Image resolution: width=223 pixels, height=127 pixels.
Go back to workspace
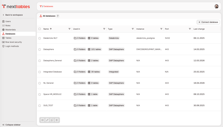pos(13,15)
